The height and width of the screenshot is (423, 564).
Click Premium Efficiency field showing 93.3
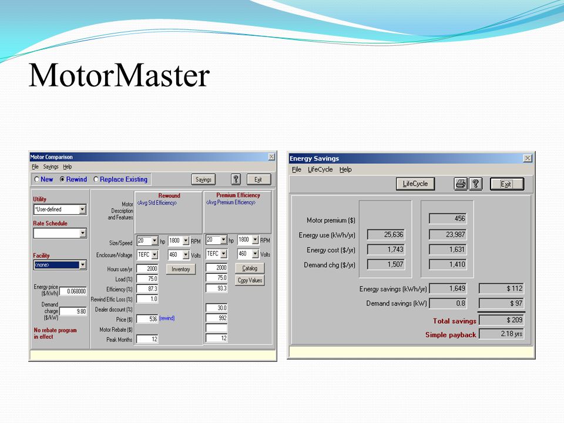217,288
